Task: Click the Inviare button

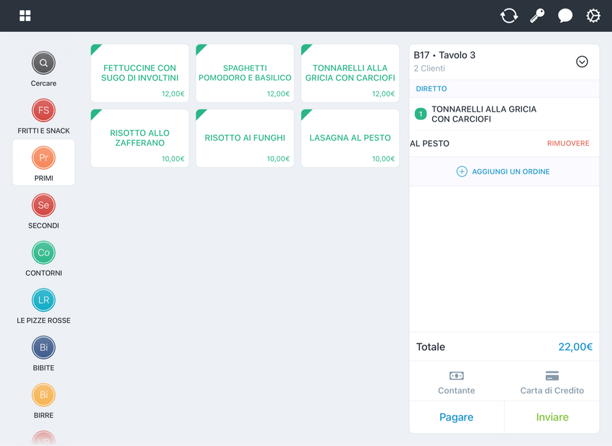Action: pyautogui.click(x=552, y=417)
